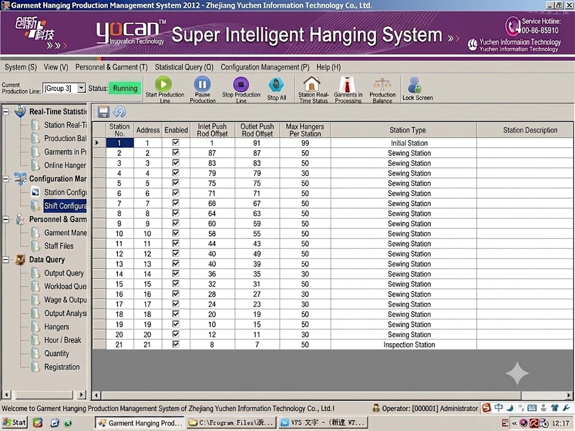Open Hangers tree item
Screen dimensions: 575x431
(x=57, y=327)
